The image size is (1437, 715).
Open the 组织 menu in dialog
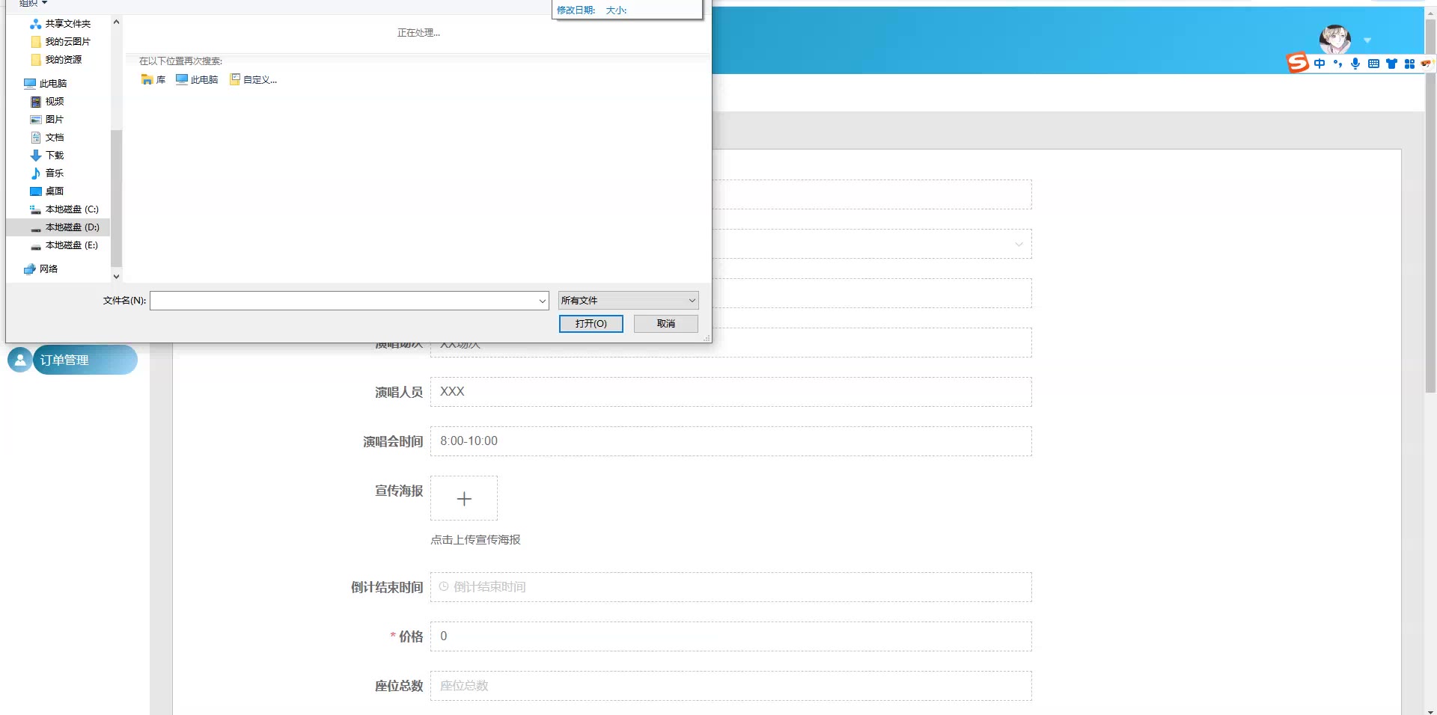click(x=33, y=4)
